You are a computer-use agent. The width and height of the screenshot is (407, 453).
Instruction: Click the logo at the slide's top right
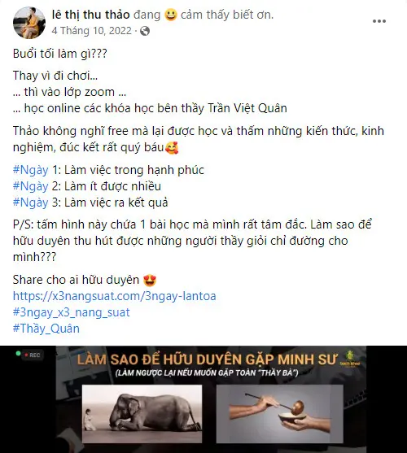pos(350,359)
